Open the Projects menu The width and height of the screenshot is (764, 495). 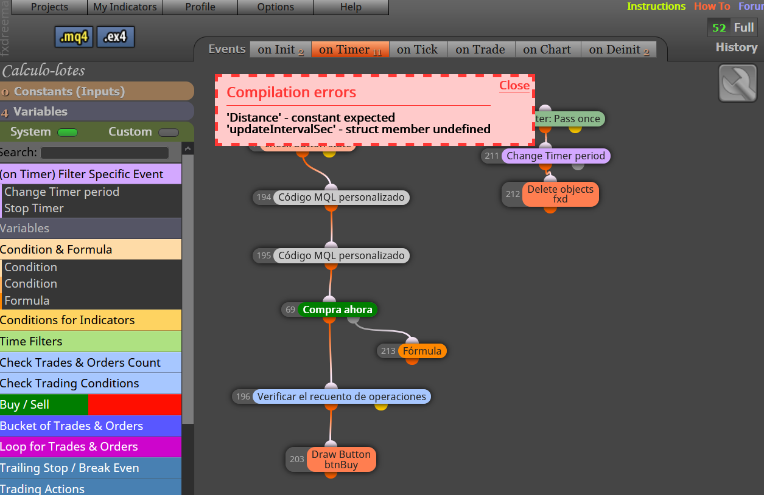49,7
